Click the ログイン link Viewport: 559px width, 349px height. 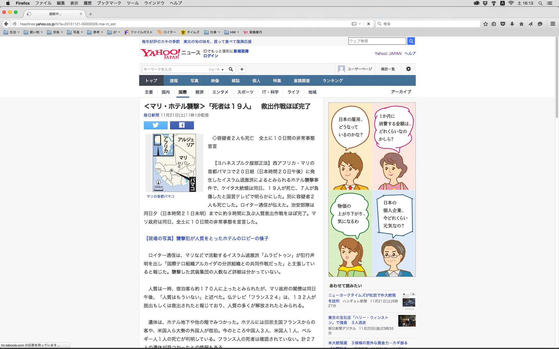tap(210, 56)
